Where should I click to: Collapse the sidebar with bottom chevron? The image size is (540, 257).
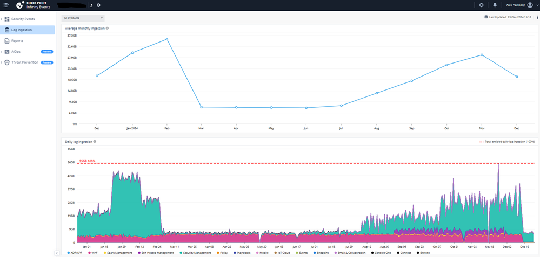(57, 253)
